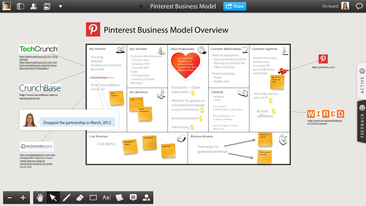Image resolution: width=366 pixels, height=206 pixels.
Task: Click the TechCrunch logo image
Action: [39, 49]
